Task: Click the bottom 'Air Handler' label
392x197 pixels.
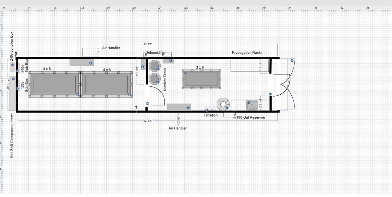Action: pos(177,128)
